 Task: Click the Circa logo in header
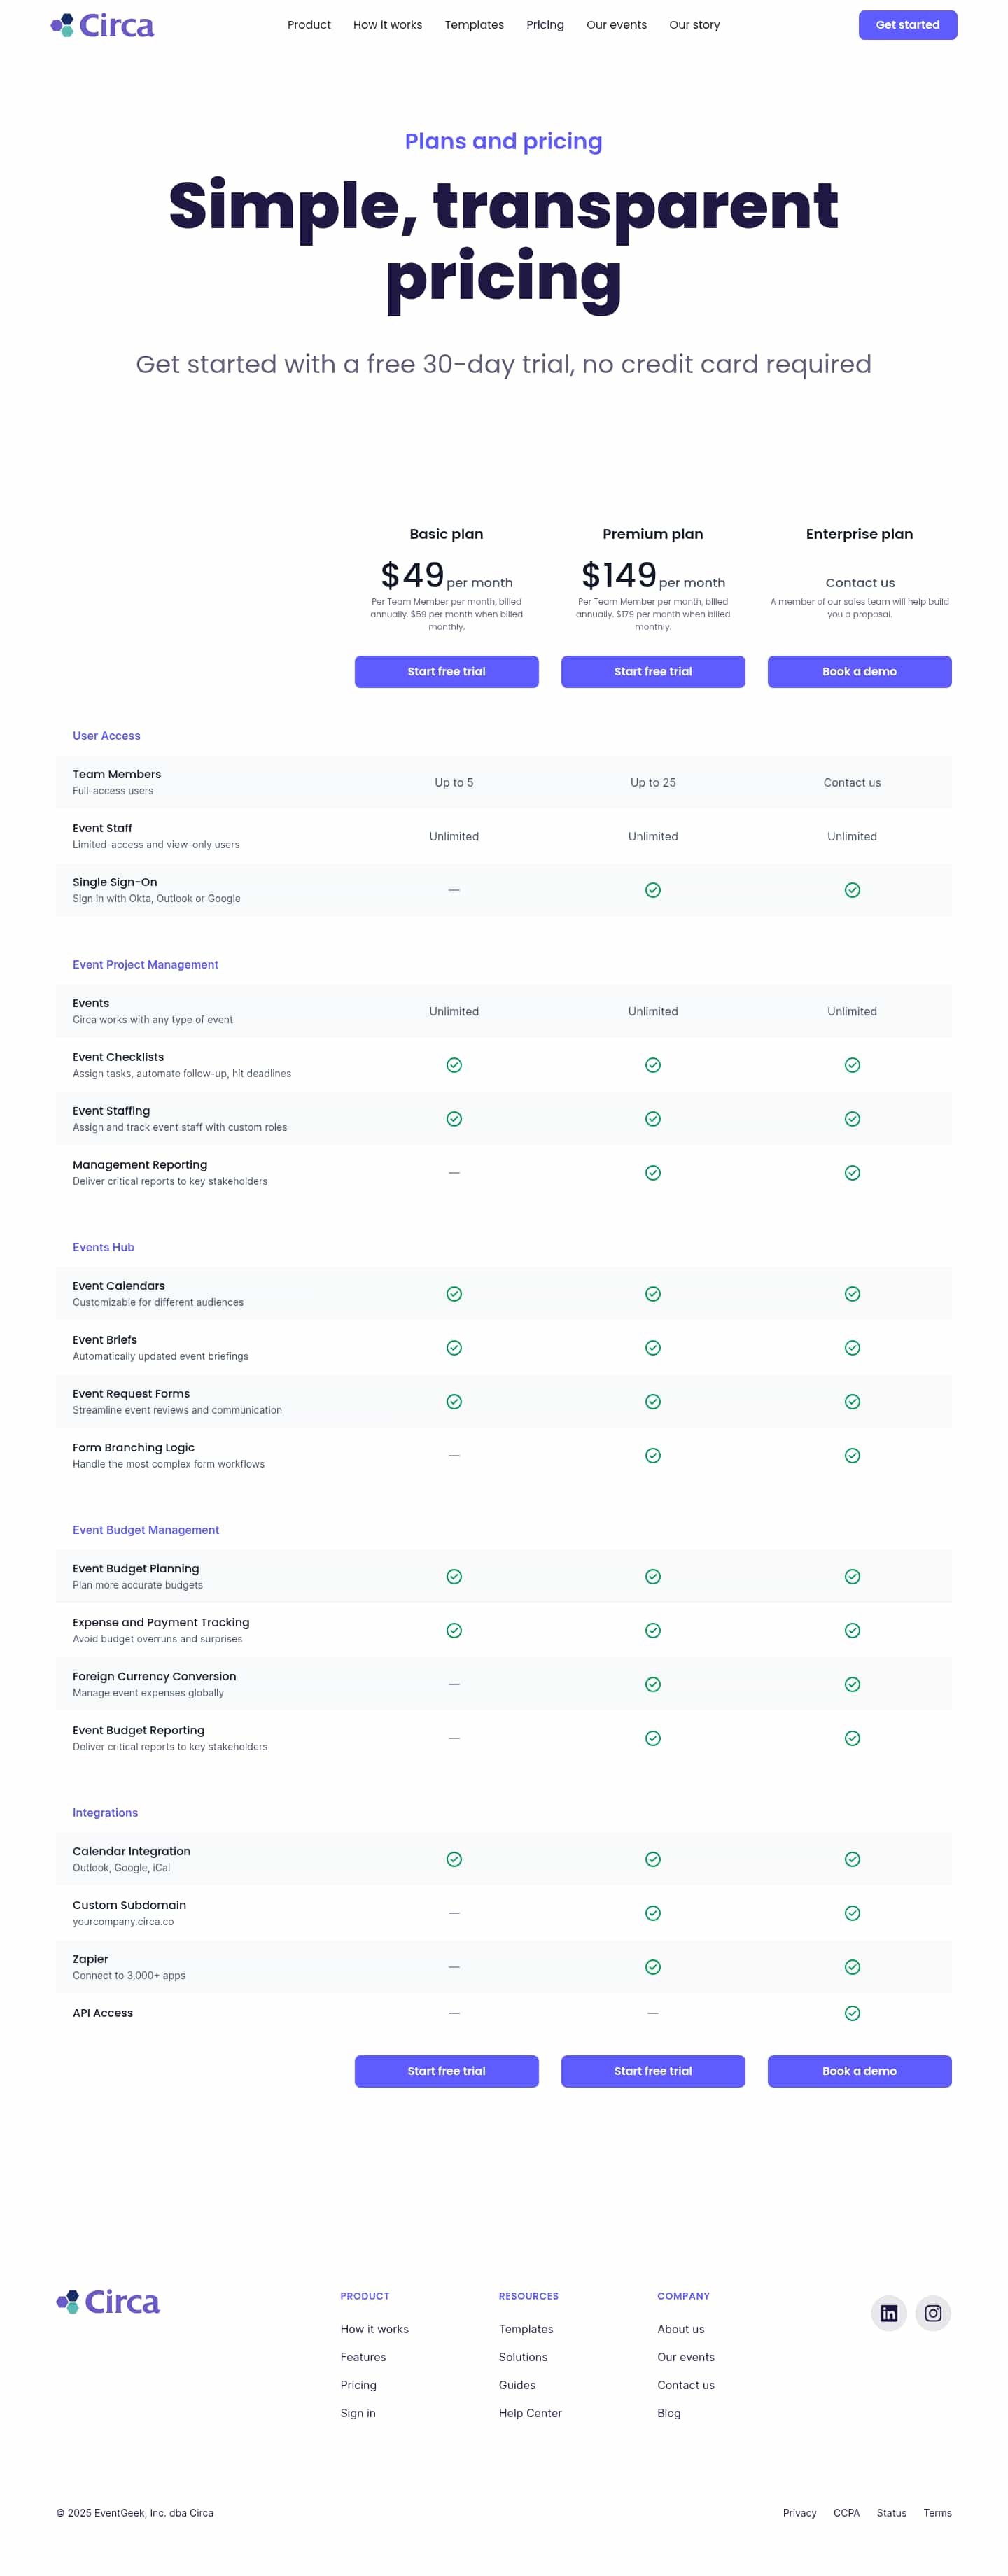(102, 25)
